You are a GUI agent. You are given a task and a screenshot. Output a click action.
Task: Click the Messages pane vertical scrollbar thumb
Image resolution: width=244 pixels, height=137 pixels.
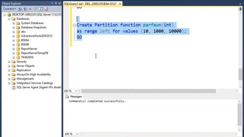239,114
